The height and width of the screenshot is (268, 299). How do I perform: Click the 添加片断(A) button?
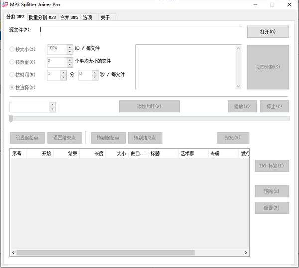click(x=149, y=106)
